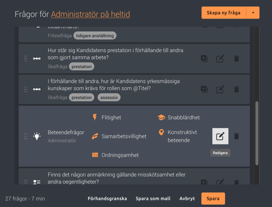Edit the yrkesmässiga kunskaper question
The height and width of the screenshot is (207, 272).
[x=220, y=89]
